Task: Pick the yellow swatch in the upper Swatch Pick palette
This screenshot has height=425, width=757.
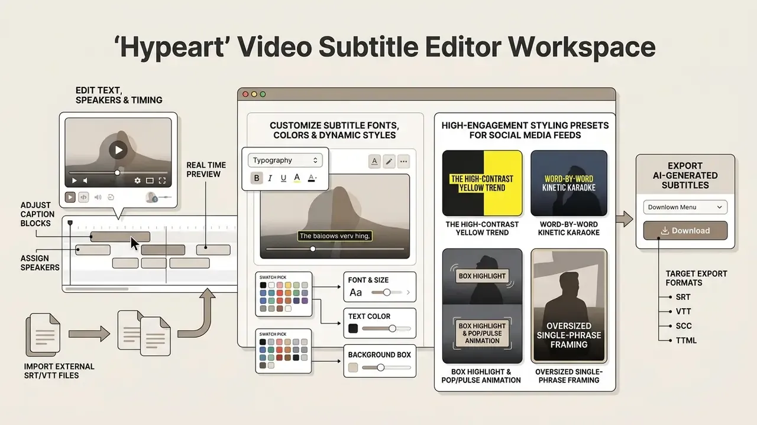Action: tap(287, 285)
